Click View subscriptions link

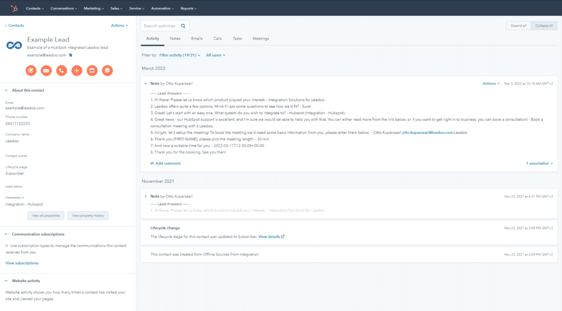click(22, 263)
